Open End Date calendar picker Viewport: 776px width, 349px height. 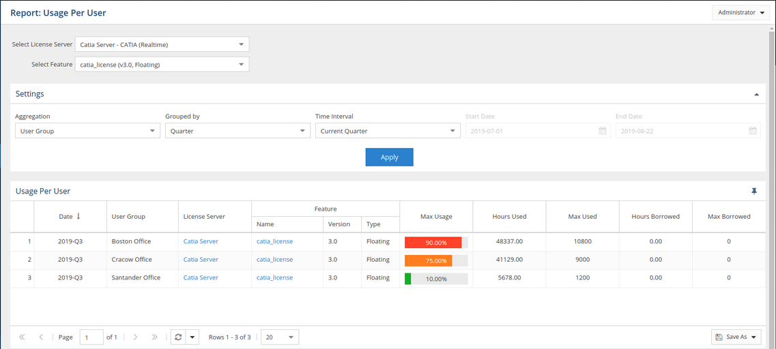coord(752,131)
